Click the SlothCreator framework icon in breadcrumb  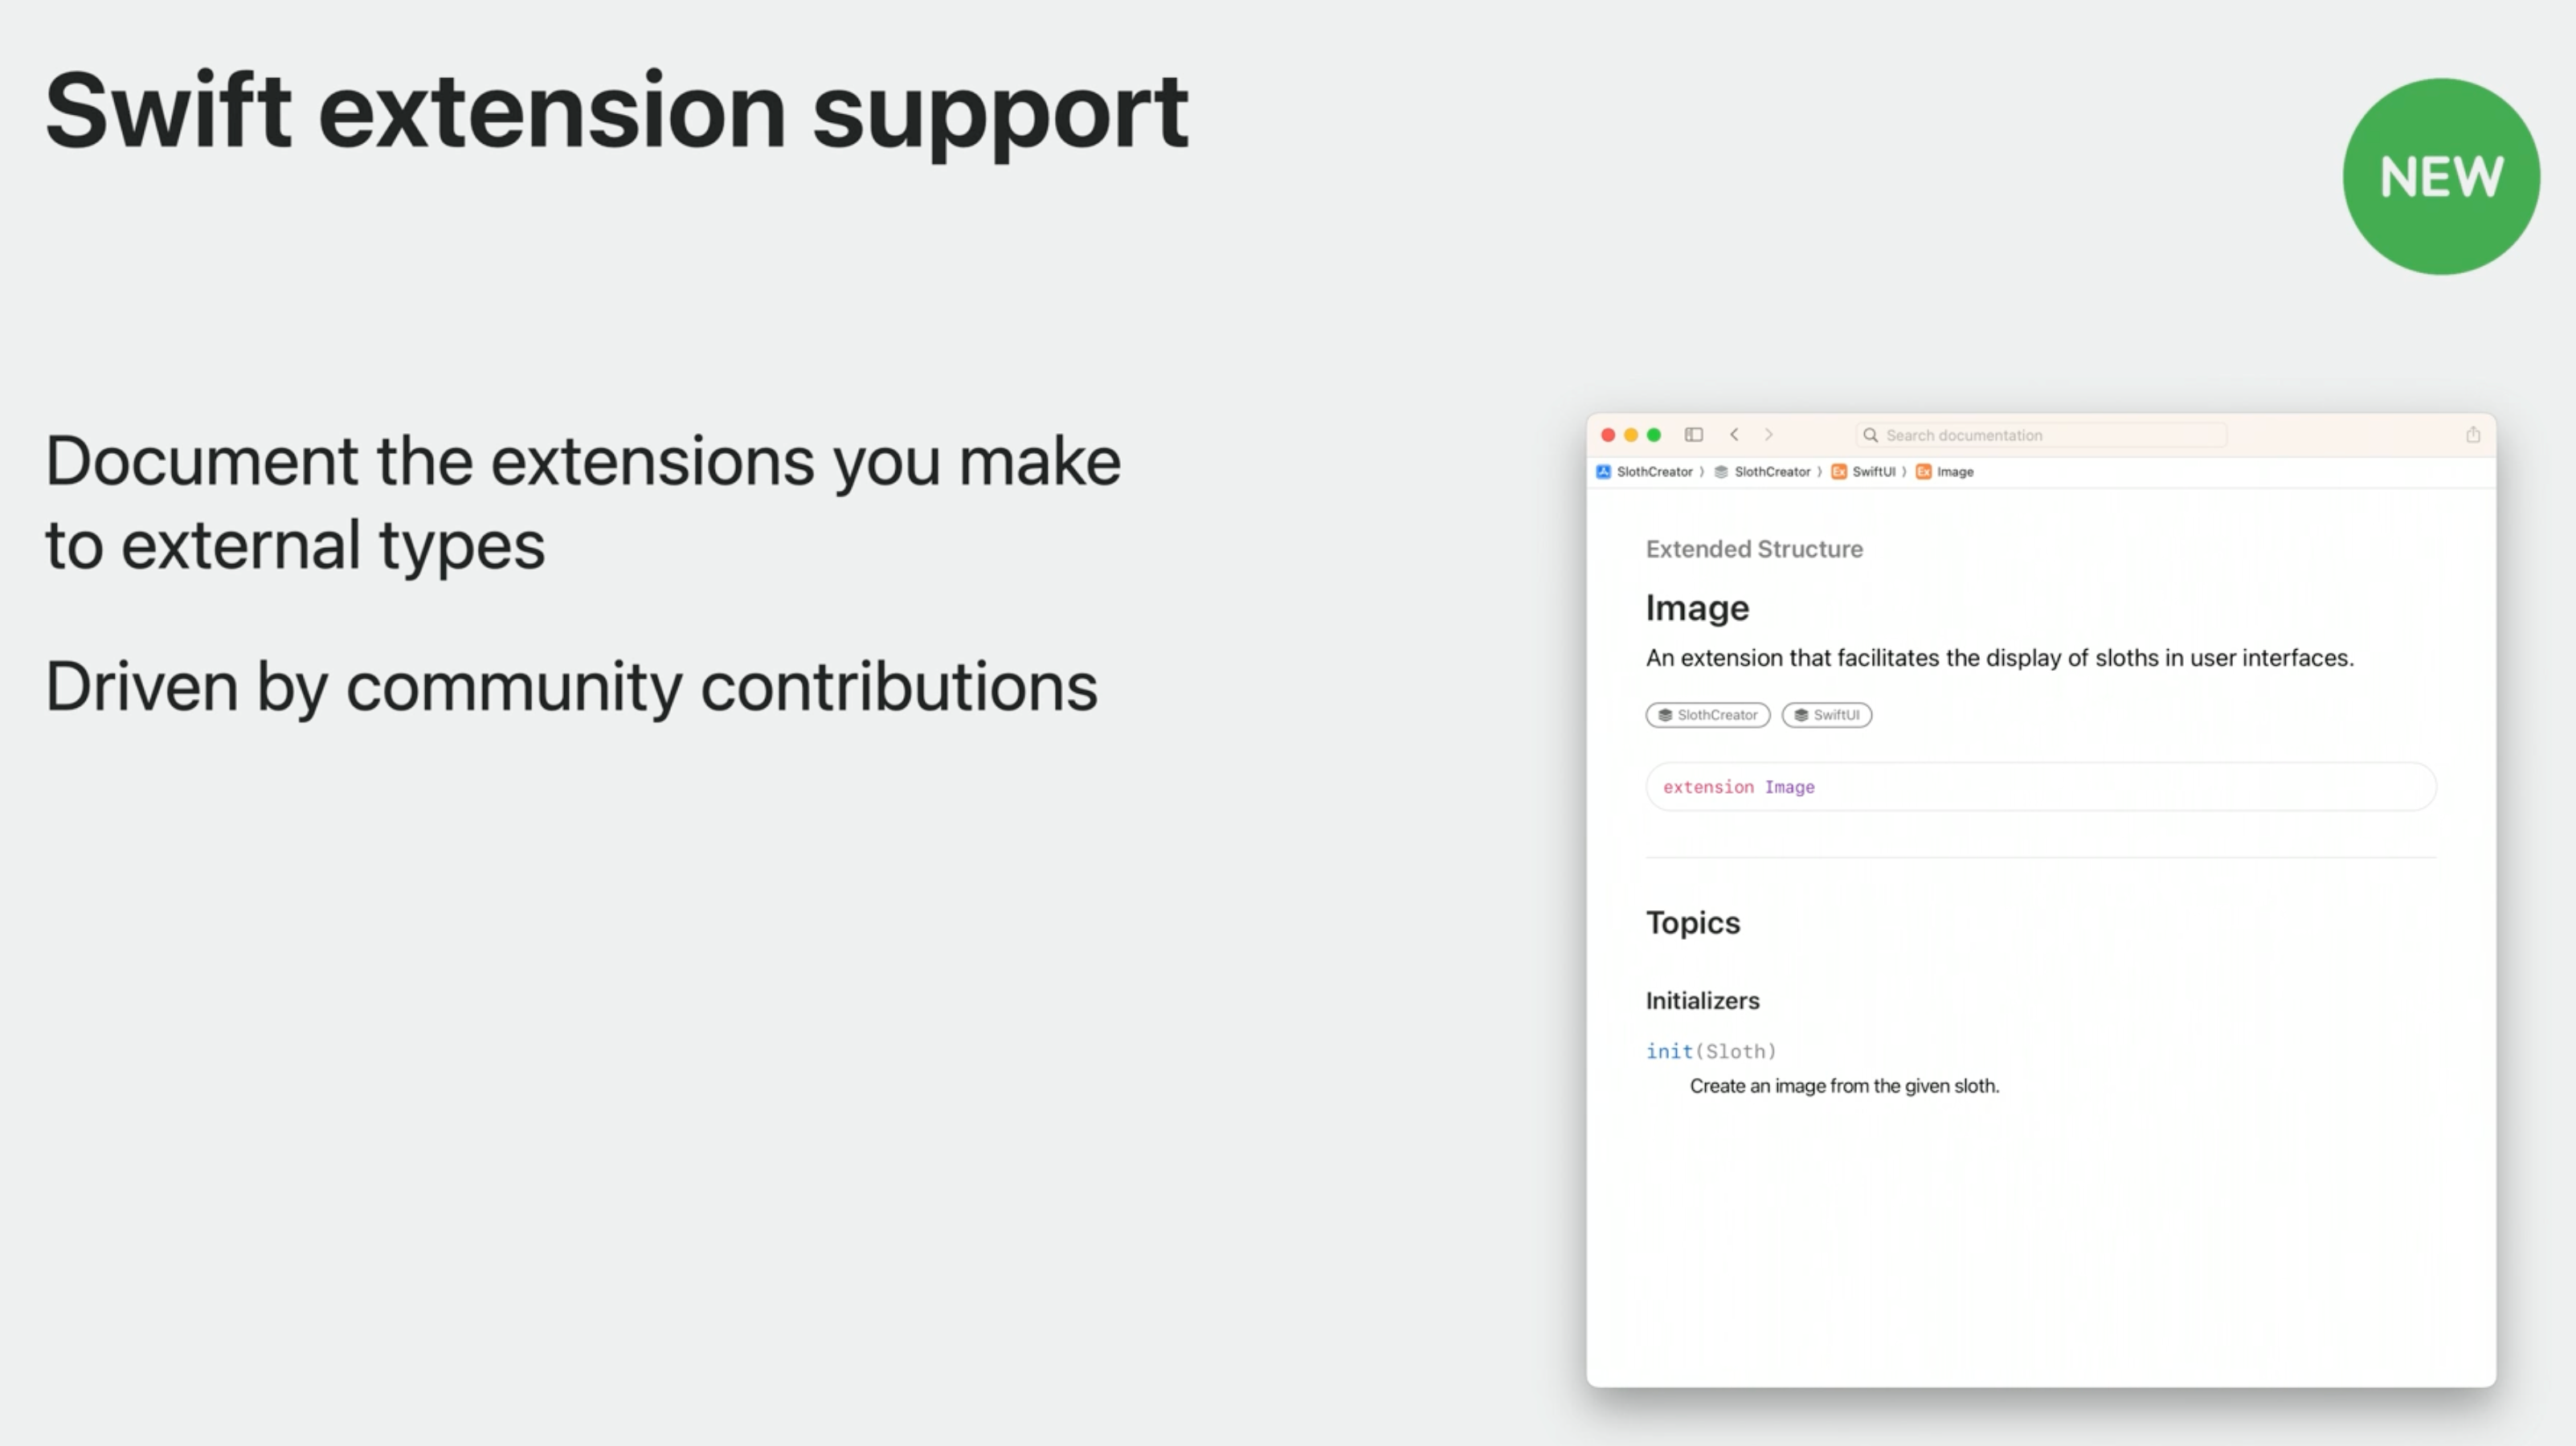[x=1721, y=472]
